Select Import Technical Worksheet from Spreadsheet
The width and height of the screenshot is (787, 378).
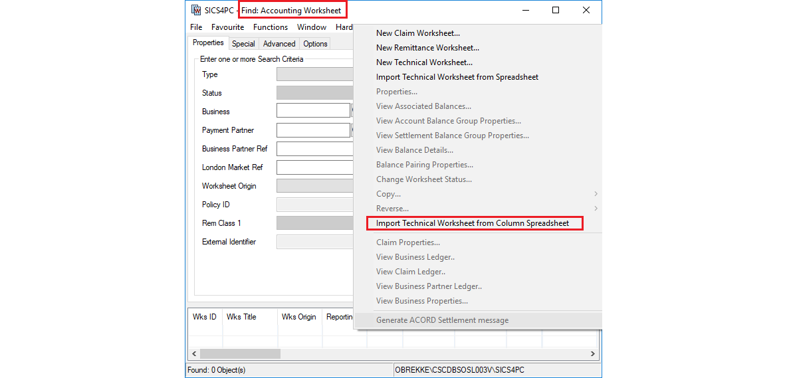tap(457, 76)
